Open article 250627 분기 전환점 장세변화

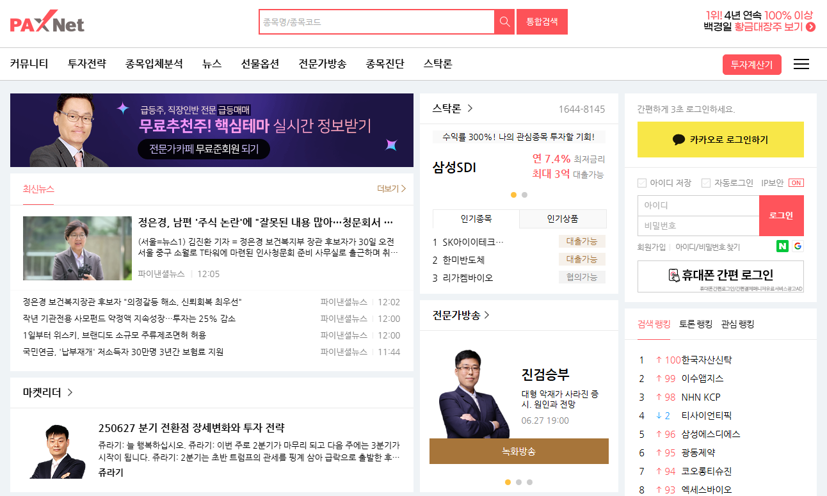(x=191, y=428)
